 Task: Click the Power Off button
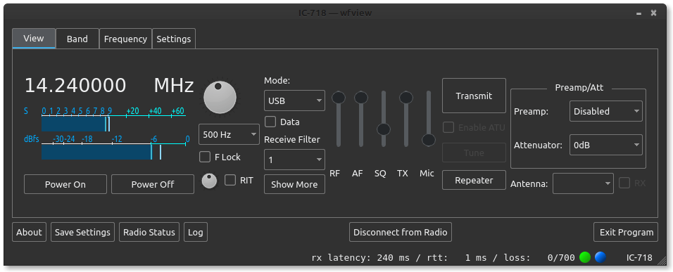click(153, 184)
